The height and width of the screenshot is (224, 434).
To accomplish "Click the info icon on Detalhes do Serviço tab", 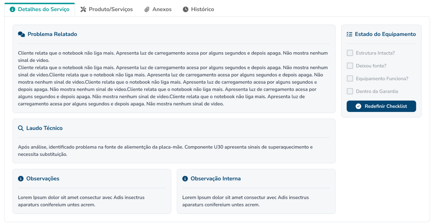I will tap(13, 9).
